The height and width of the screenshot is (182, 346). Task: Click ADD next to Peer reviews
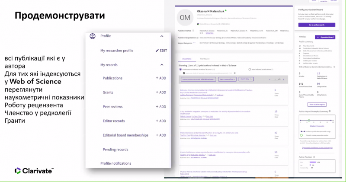(161, 107)
